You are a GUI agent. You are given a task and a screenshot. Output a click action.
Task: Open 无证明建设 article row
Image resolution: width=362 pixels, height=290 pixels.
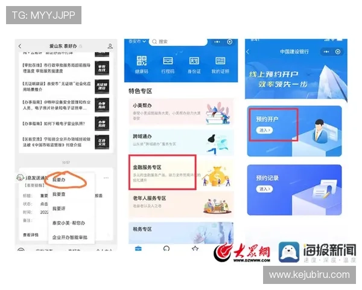click(66, 86)
